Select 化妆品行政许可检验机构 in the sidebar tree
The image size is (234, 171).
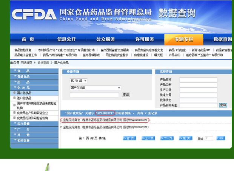[x=32, y=118]
